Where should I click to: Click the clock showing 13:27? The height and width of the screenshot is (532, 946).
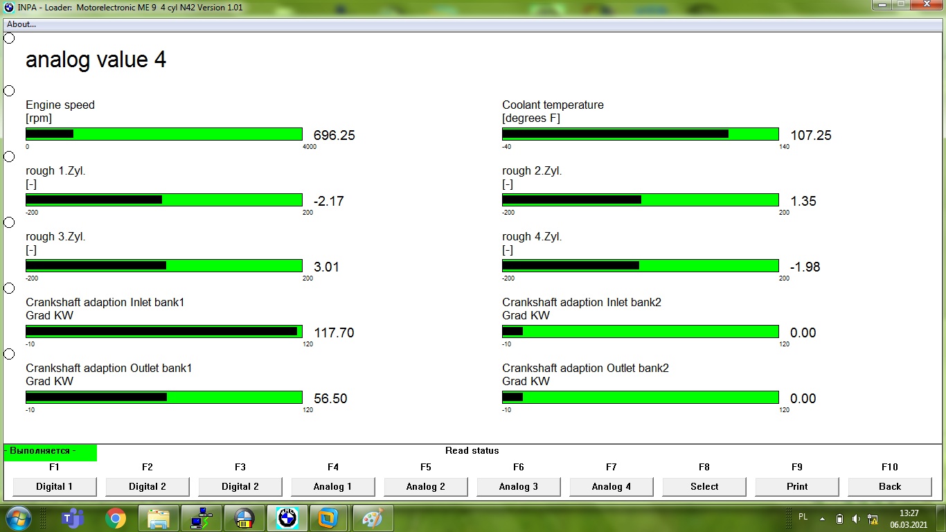tap(909, 519)
